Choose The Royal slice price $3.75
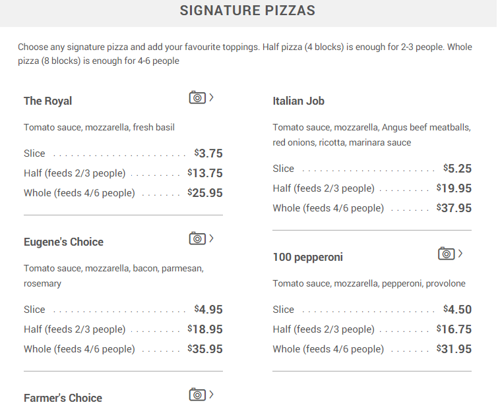 click(x=208, y=153)
